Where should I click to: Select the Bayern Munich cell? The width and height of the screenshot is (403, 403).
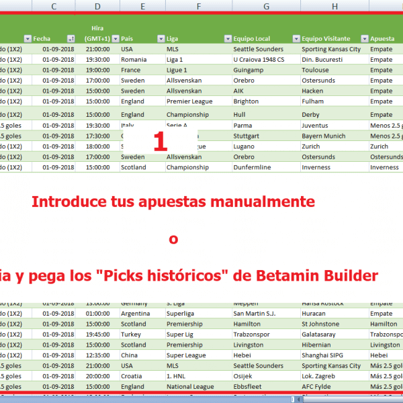click(x=334, y=136)
